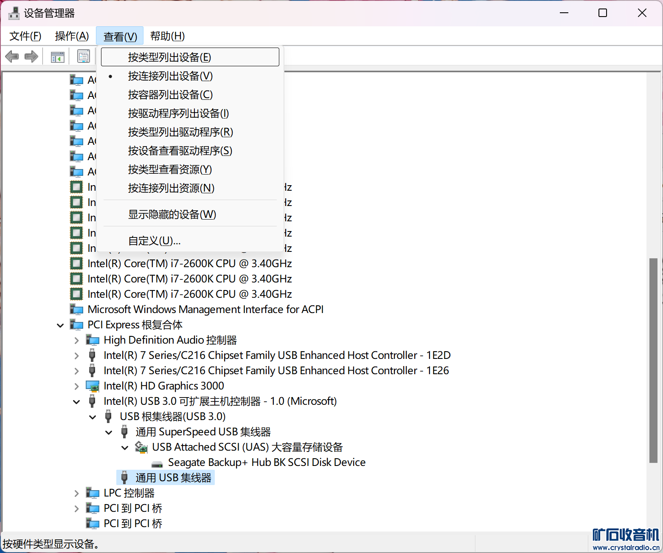Select the PCI Express 根复合体 row text
This screenshot has width=663, height=553.
click(135, 324)
